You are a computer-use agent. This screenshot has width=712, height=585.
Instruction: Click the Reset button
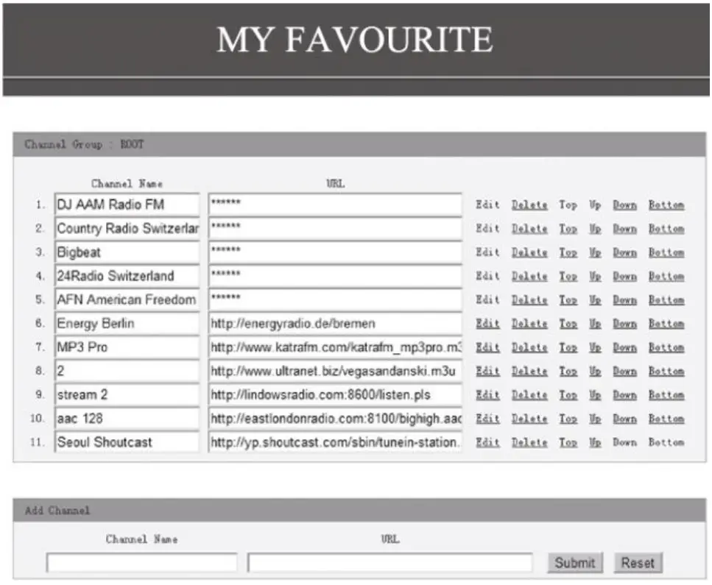tap(638, 563)
